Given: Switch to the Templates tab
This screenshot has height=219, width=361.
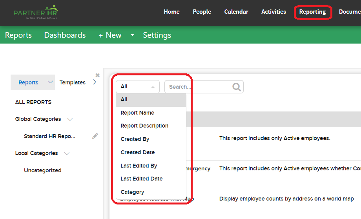Looking at the screenshot, I should [72, 82].
